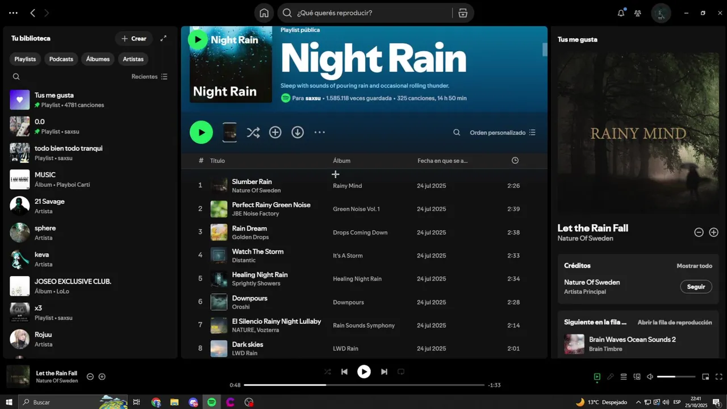Screen dimensions: 727x409
Task: Go to Spotify Home via house icon
Action: 264,13
